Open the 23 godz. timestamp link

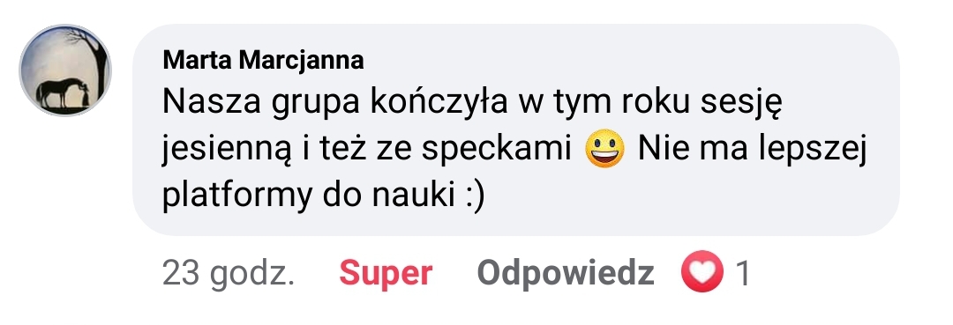pyautogui.click(x=228, y=274)
